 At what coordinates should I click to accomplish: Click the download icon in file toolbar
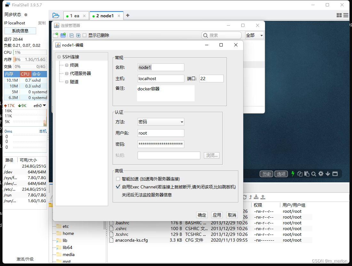click(256, 197)
